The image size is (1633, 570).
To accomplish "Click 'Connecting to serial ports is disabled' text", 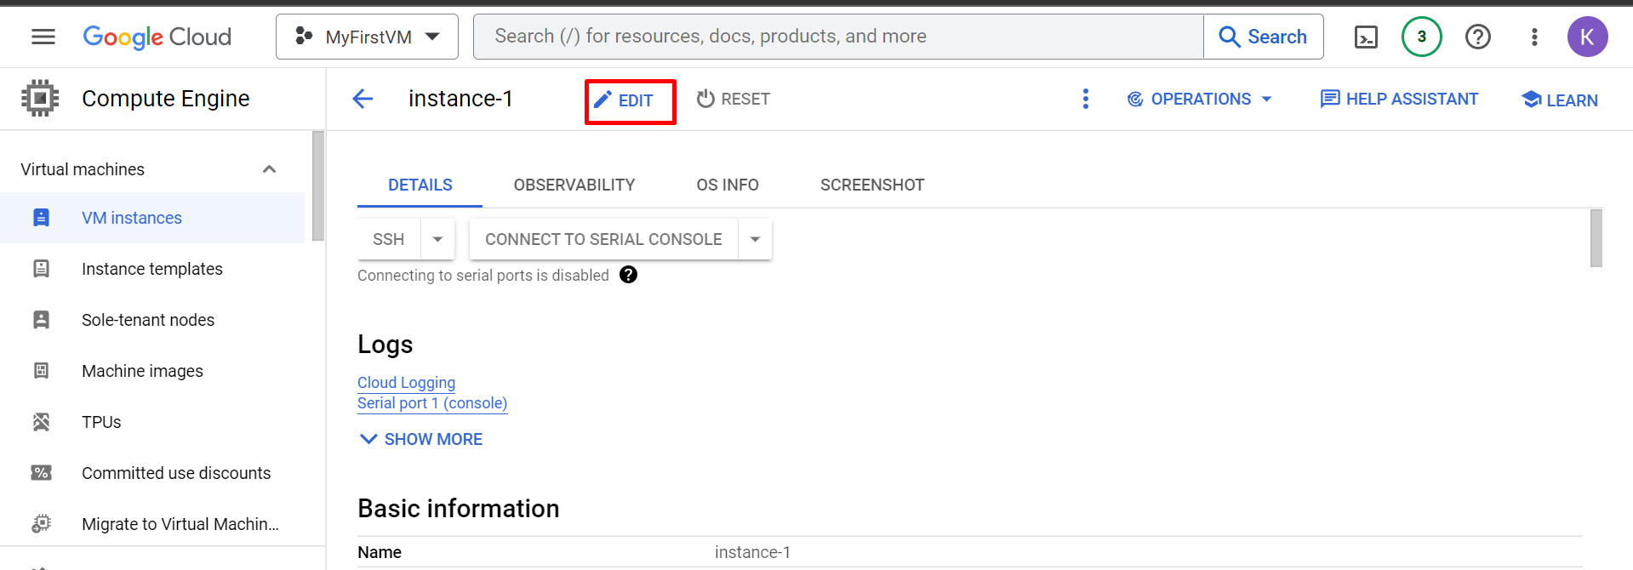I will point(483,276).
